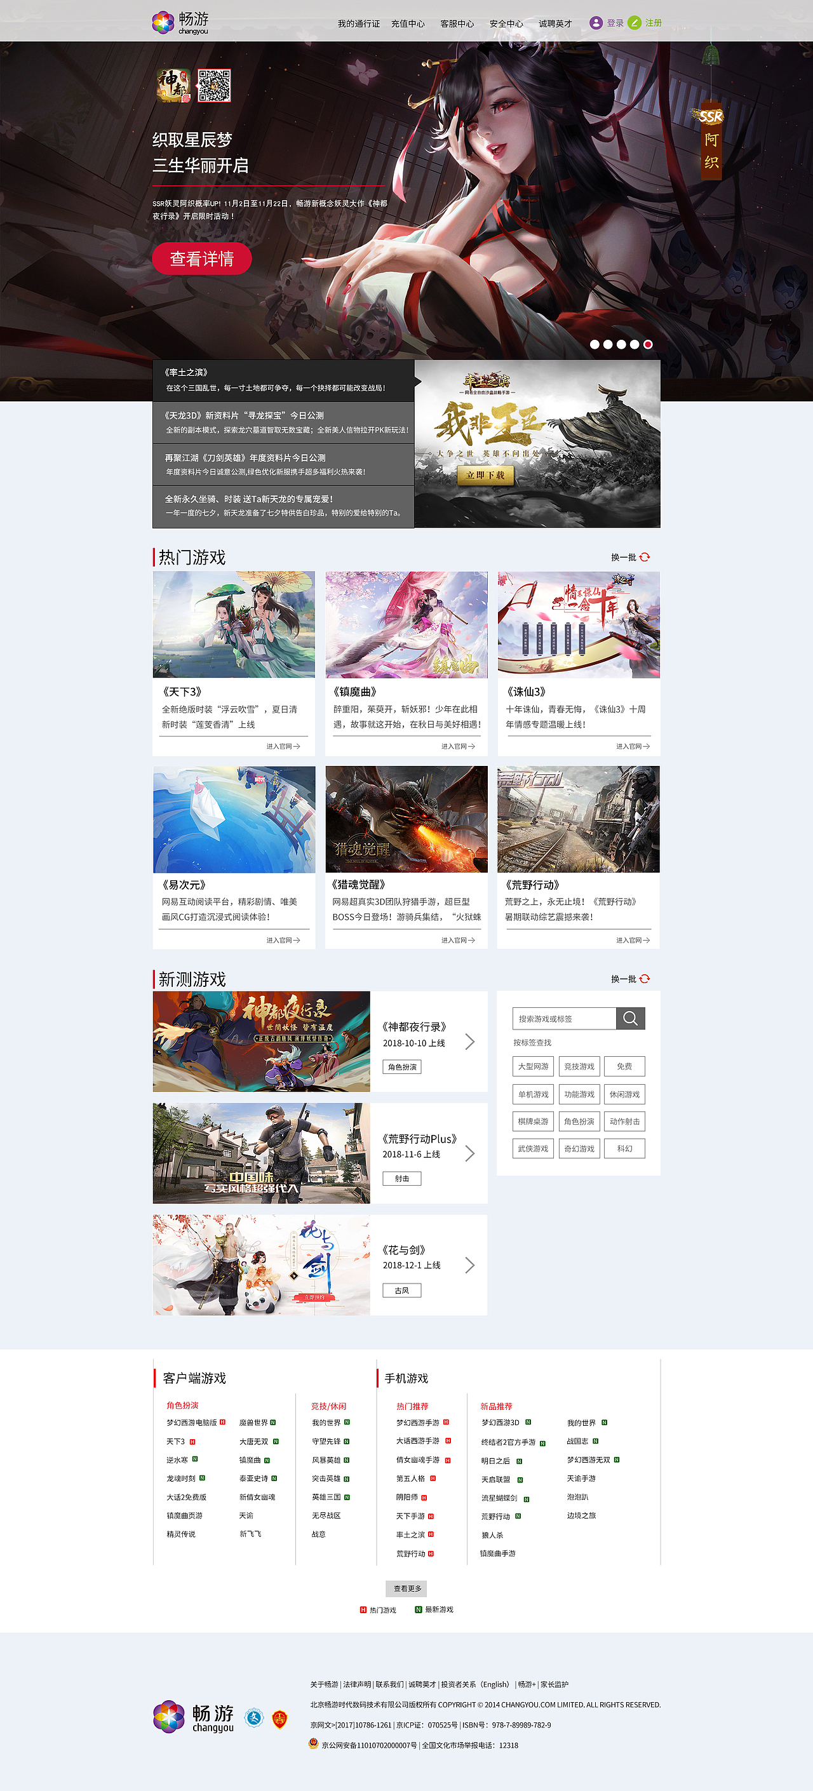Click the magnifier search button
The width and height of the screenshot is (813, 1791).
click(631, 1018)
